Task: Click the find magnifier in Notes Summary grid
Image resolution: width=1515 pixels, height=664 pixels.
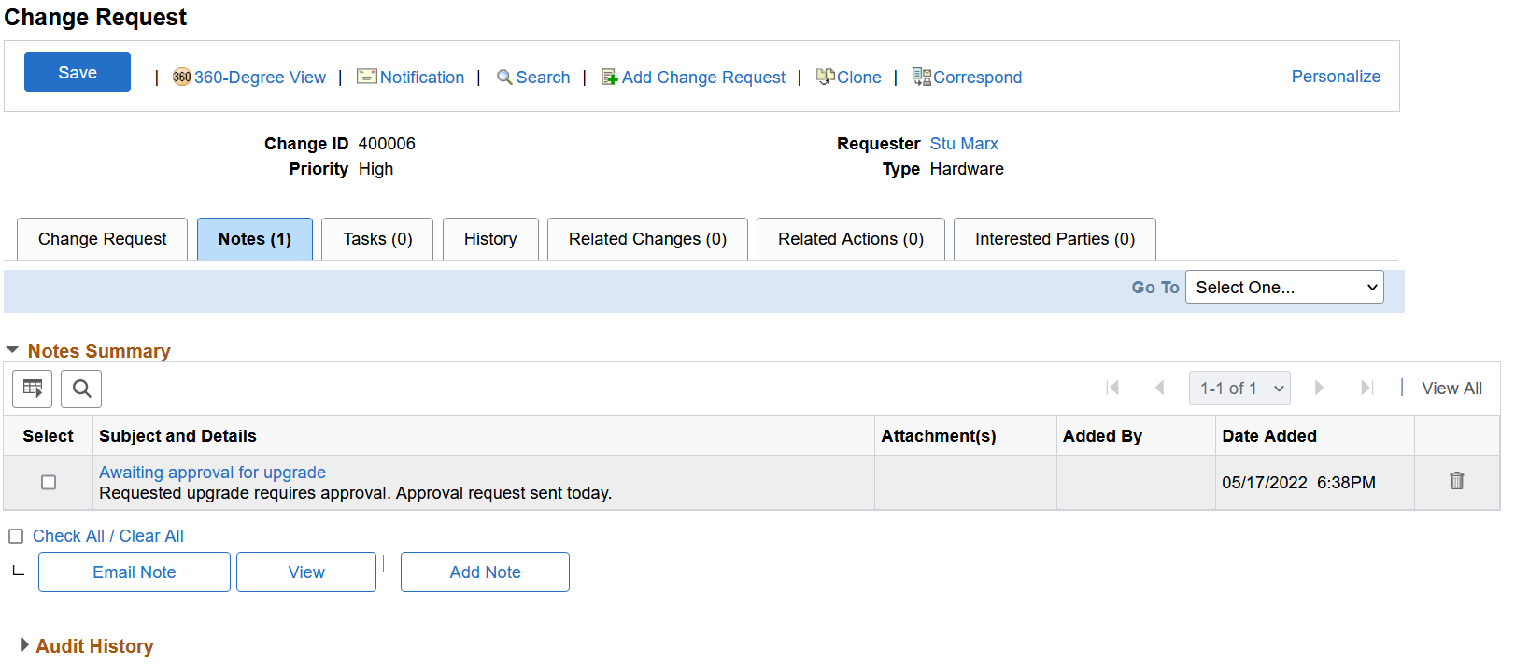Action: tap(81, 389)
